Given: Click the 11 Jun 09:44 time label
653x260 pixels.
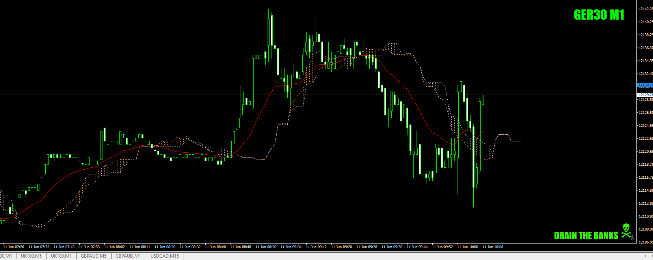Looking at the screenshot, I should pyautogui.click(x=417, y=247).
